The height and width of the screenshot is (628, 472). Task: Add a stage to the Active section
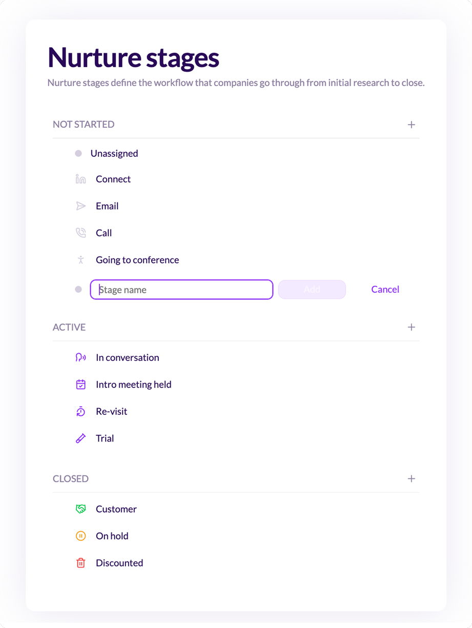[411, 327]
